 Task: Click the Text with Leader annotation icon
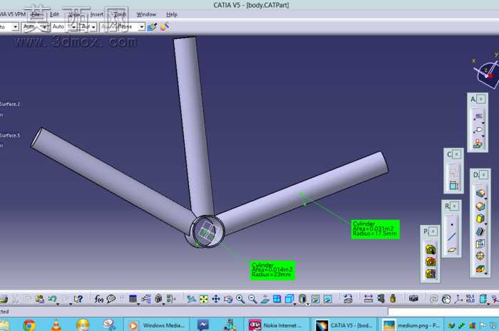pos(478,117)
